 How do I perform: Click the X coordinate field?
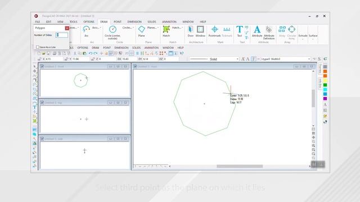tap(54, 59)
